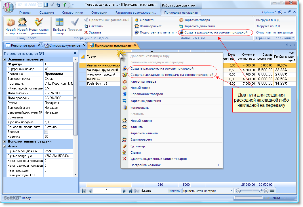Image resolution: width=303 pixels, height=207 pixels.
Task: Click Выгрузка в ТСД button
Action: 268,20
